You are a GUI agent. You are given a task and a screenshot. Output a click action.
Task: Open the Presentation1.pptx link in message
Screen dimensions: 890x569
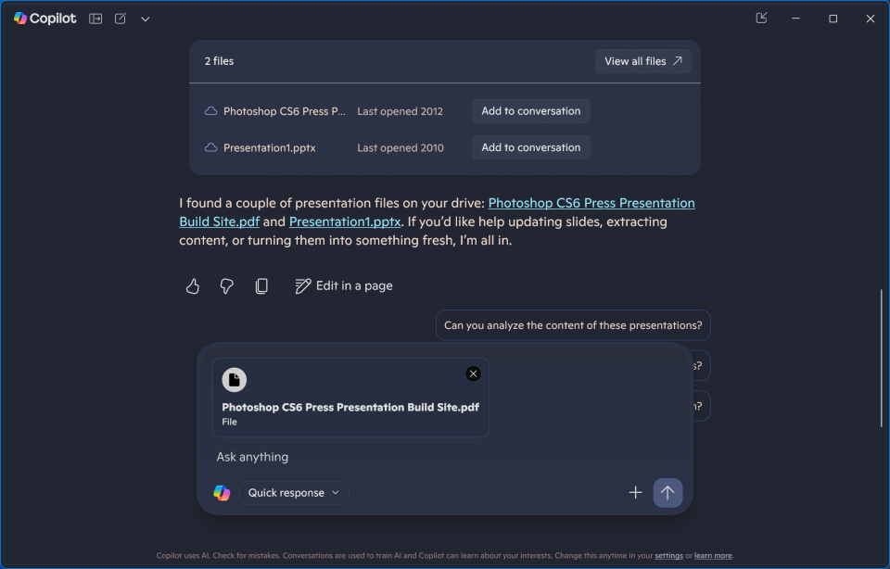click(x=345, y=221)
